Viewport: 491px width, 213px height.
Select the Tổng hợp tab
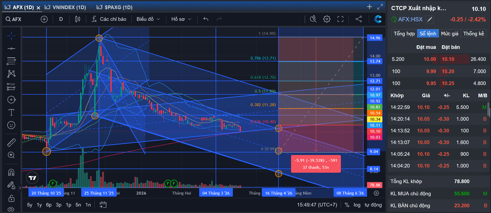[x=404, y=34]
